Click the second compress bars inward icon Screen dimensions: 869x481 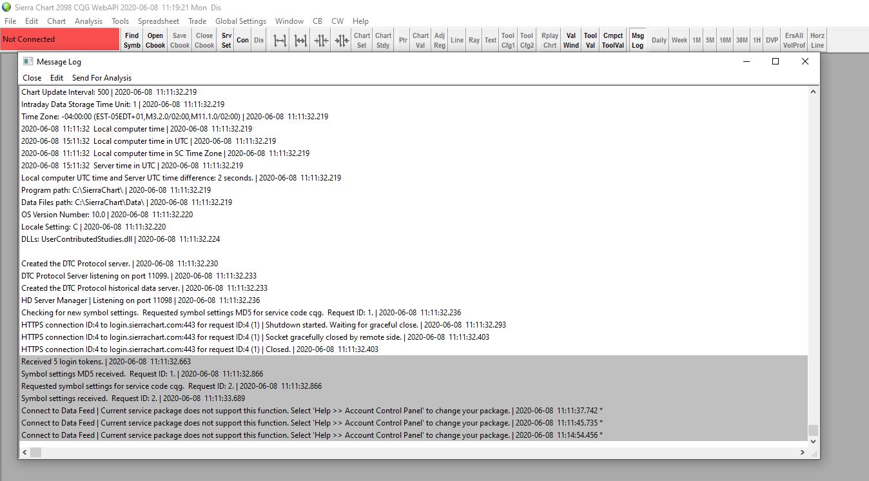[342, 40]
